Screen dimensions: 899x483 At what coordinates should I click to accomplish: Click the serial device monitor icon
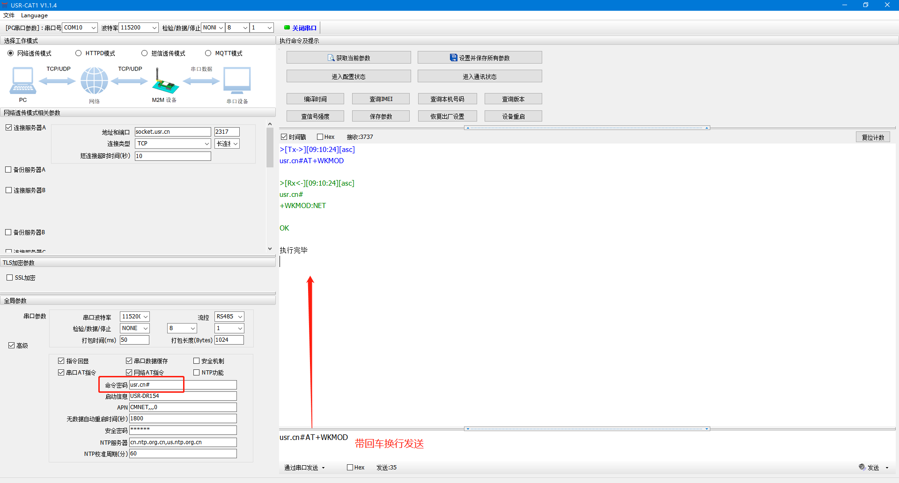coord(237,81)
